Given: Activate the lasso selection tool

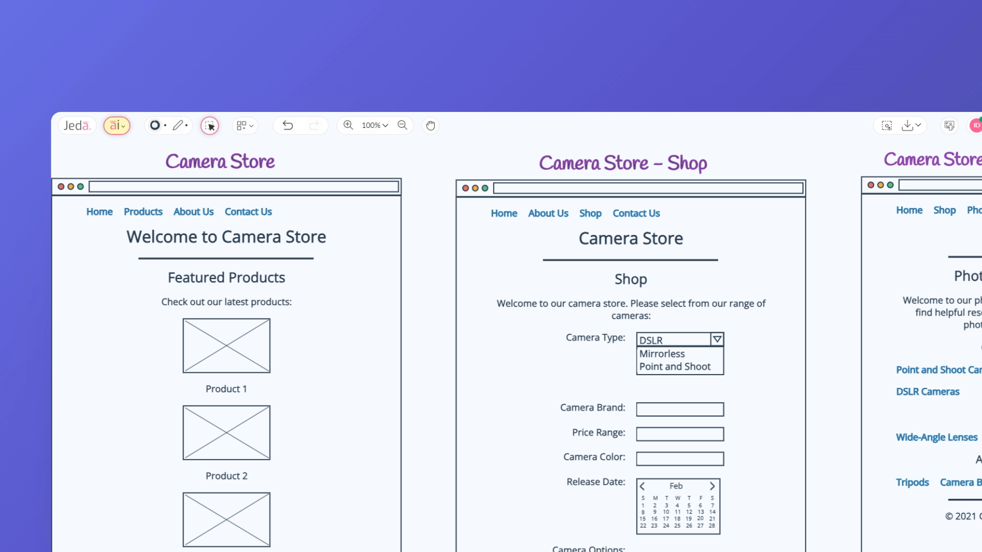Looking at the screenshot, I should (x=210, y=125).
